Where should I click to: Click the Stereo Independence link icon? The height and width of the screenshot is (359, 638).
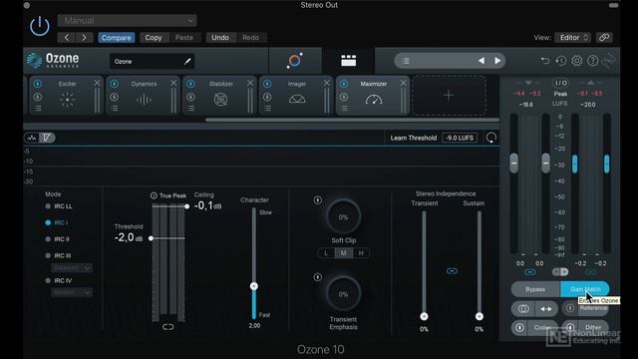point(452,270)
